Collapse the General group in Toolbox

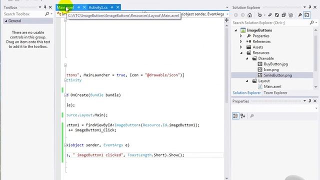tap(6, 21)
